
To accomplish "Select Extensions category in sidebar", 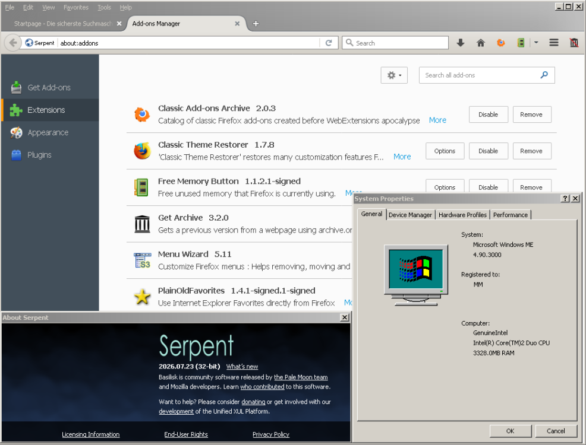I will pyautogui.click(x=50, y=110).
